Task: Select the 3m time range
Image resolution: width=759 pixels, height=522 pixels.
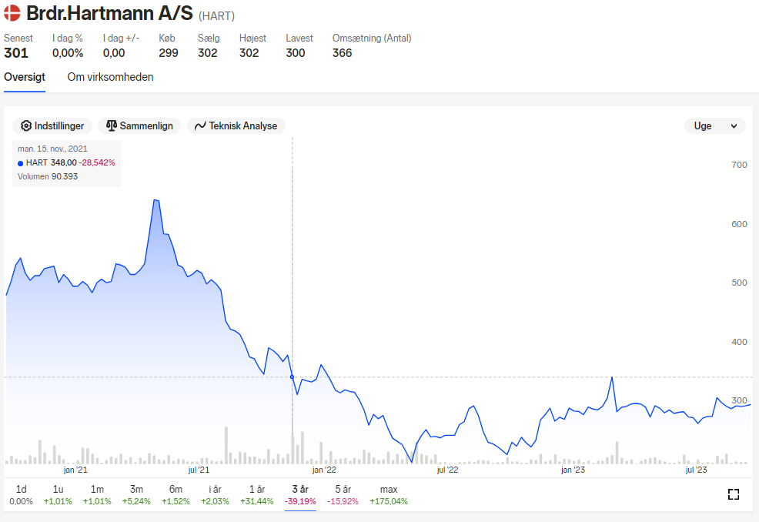Action: (x=136, y=495)
